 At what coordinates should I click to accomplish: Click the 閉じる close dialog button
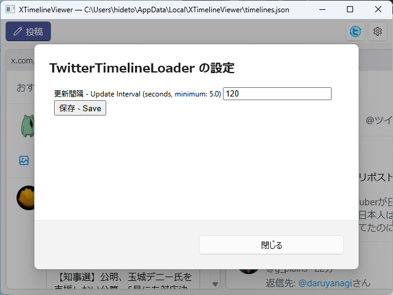coord(271,245)
